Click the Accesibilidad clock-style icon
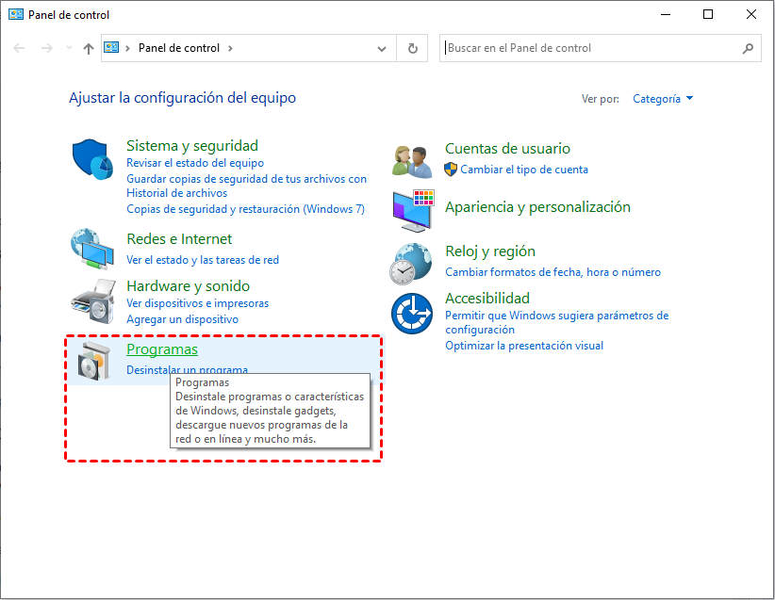This screenshot has height=600, width=775. point(412,312)
